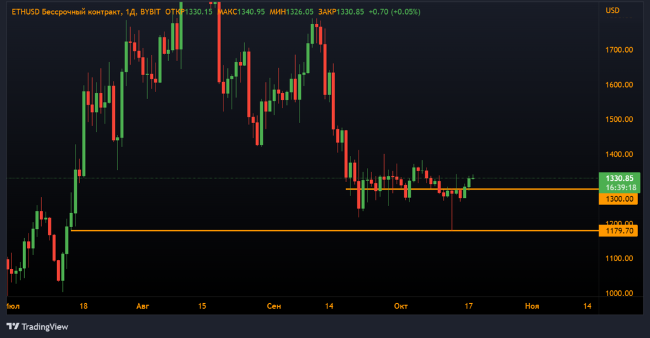Click the 1400.00 price axis value
This screenshot has height=338, width=650.
click(x=620, y=154)
